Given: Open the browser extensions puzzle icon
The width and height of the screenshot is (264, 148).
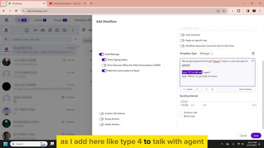Looking at the screenshot, I should coord(238,11).
